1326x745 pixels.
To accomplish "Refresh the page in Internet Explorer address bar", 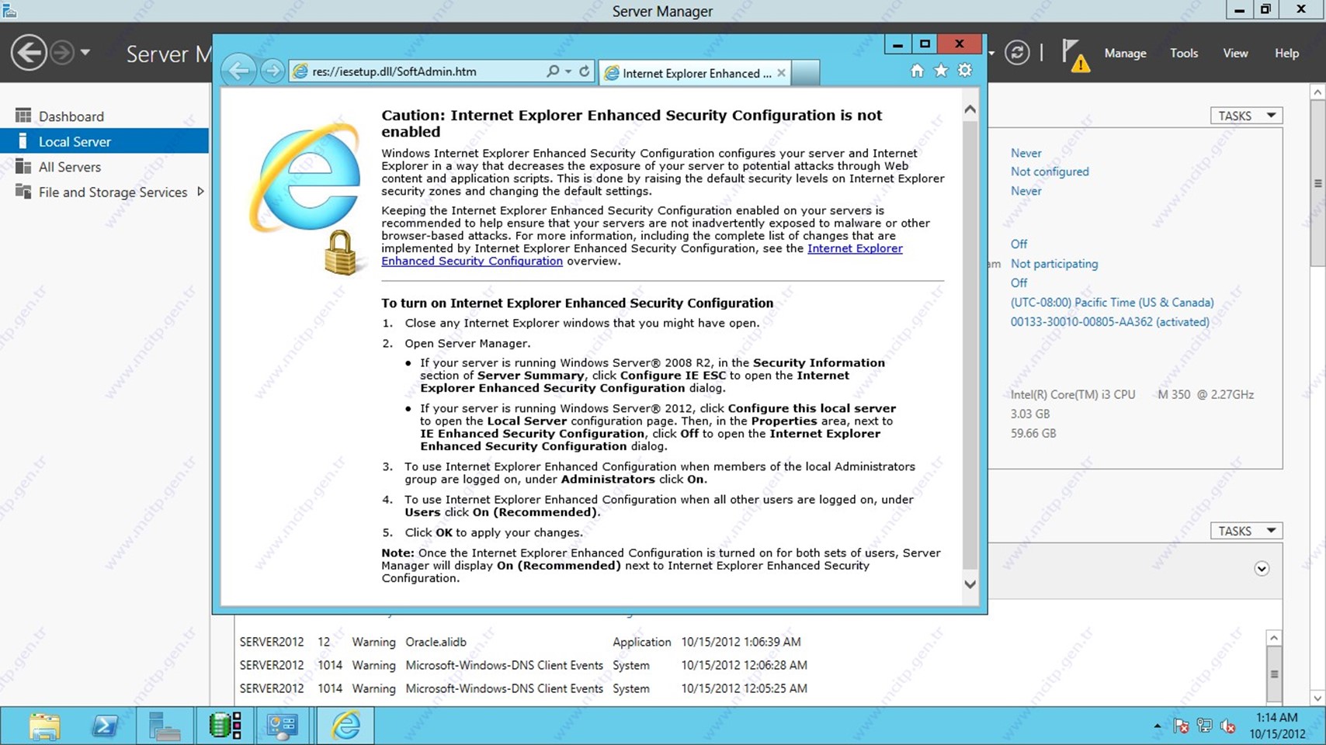I will point(585,71).
